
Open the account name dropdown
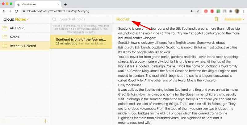click(234, 19)
